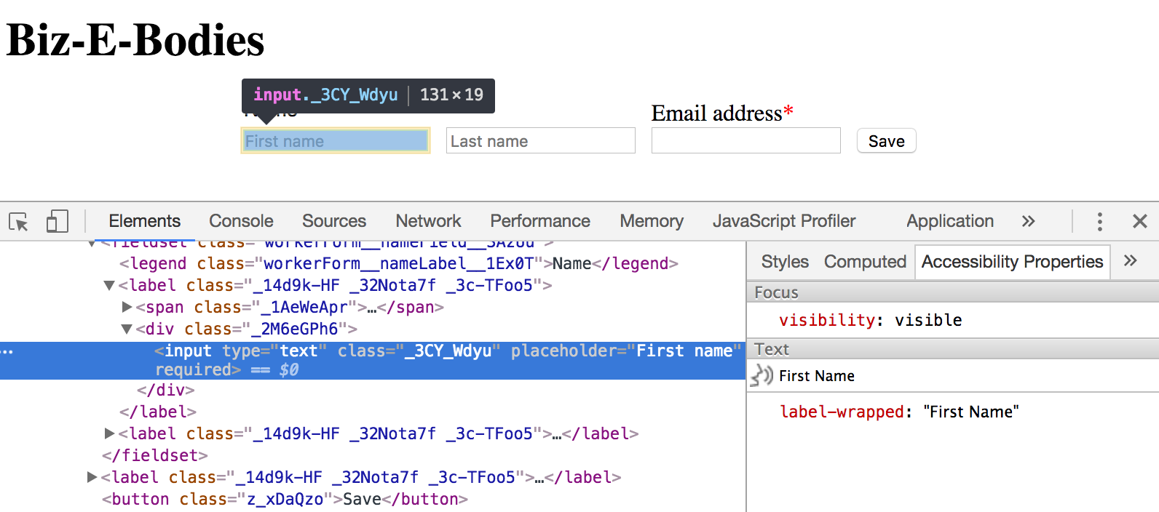Open the Network tab
The height and width of the screenshot is (512, 1159).
pyautogui.click(x=428, y=221)
